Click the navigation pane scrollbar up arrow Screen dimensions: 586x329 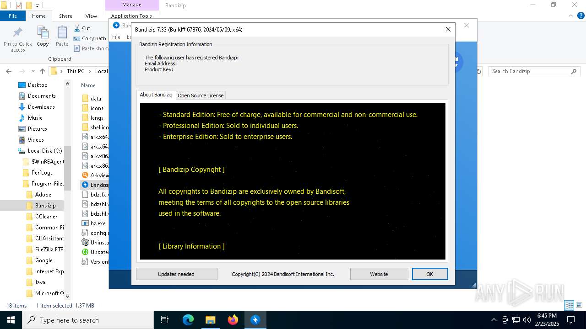coord(67,84)
